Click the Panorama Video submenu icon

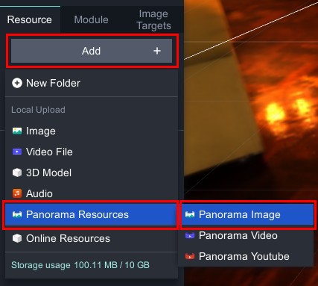190,235
